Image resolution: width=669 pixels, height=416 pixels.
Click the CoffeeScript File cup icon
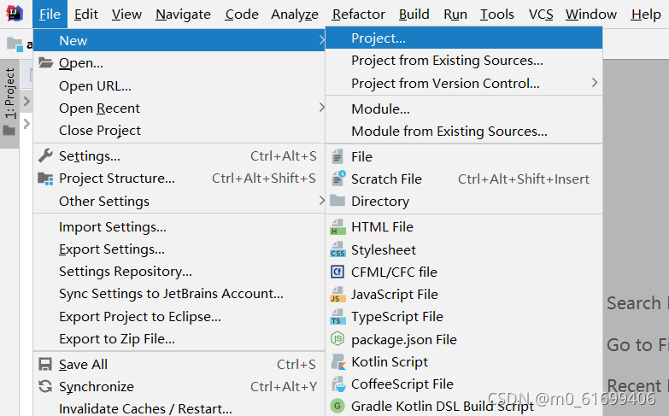pyautogui.click(x=338, y=384)
